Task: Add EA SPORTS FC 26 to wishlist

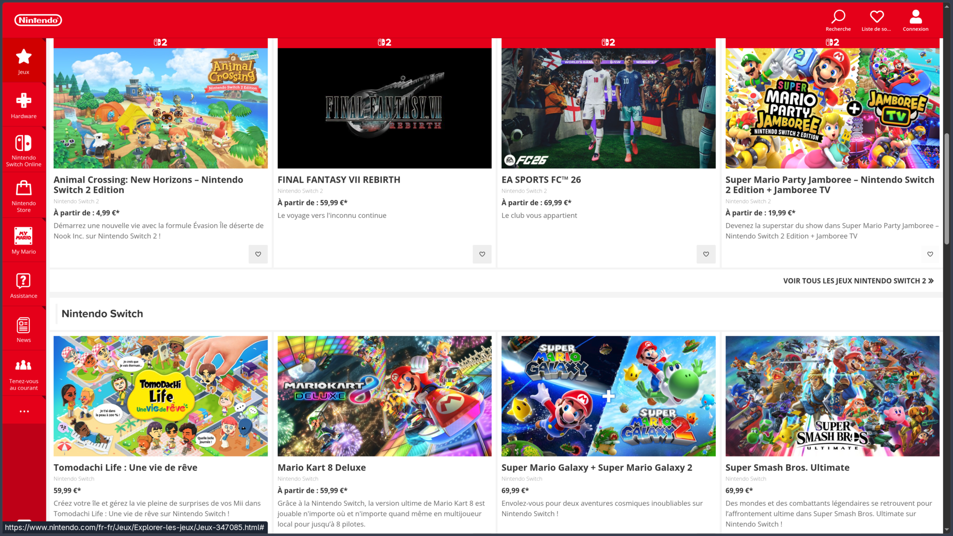Action: (706, 254)
